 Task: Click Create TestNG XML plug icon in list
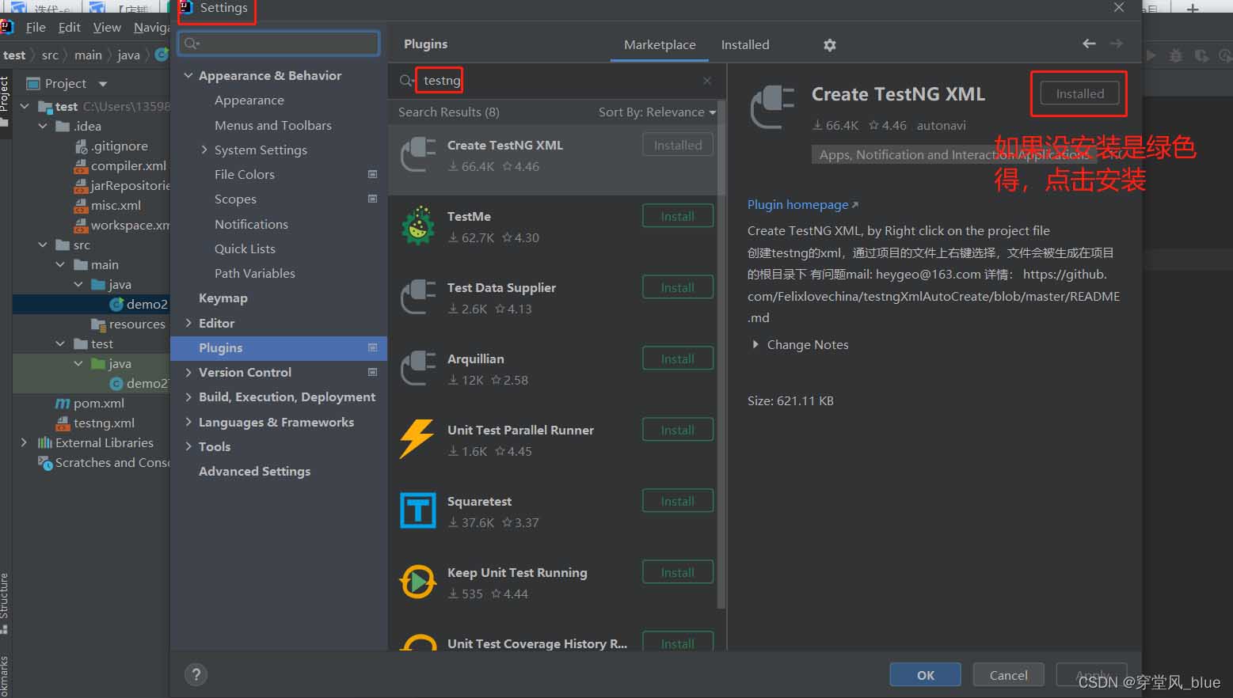pyautogui.click(x=417, y=154)
